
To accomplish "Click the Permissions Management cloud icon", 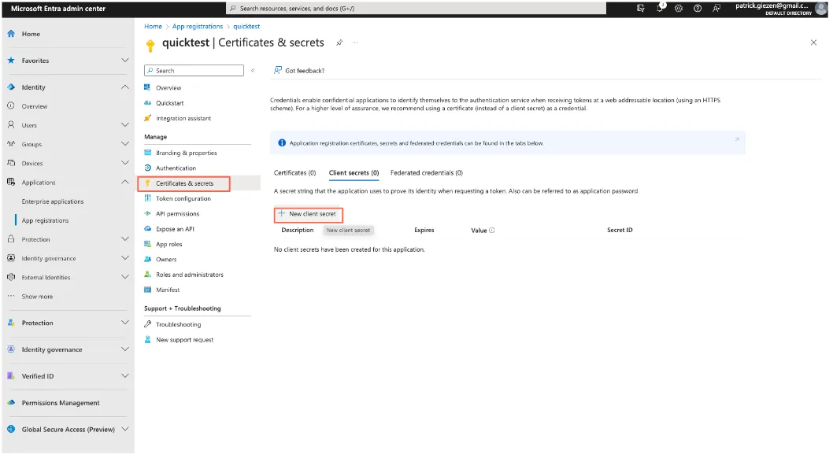I will (11, 402).
